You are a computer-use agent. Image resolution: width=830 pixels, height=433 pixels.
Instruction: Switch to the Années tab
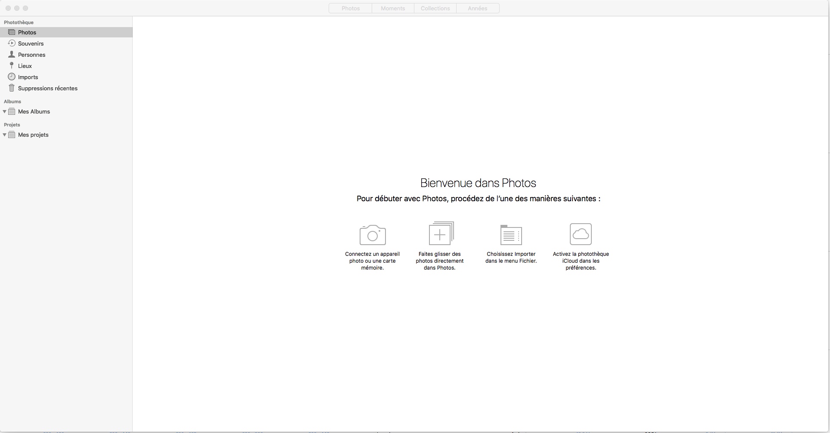tap(478, 8)
